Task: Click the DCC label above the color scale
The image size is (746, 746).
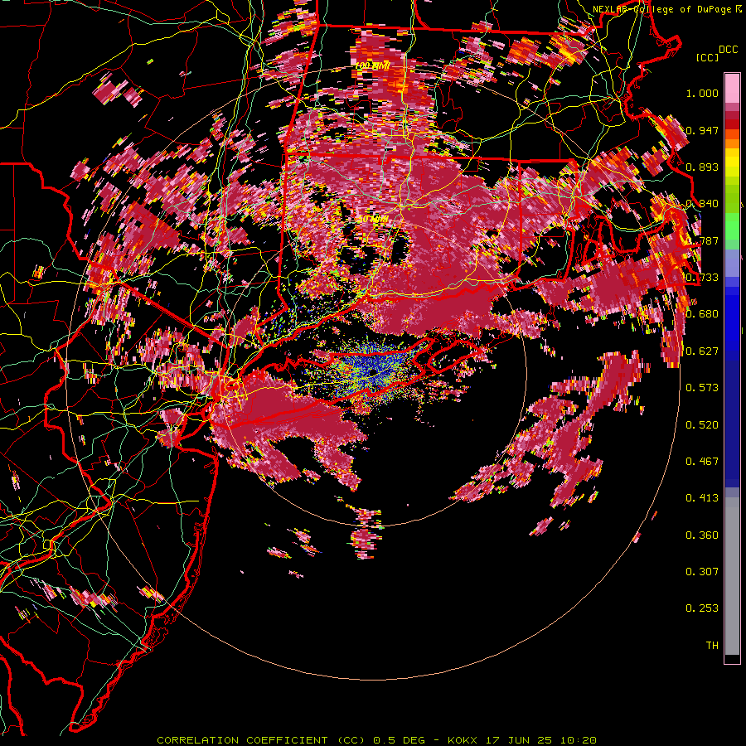Action: coord(729,50)
